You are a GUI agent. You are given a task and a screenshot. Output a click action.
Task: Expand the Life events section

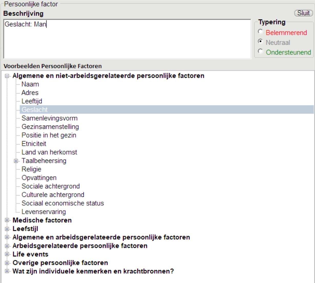7,254
